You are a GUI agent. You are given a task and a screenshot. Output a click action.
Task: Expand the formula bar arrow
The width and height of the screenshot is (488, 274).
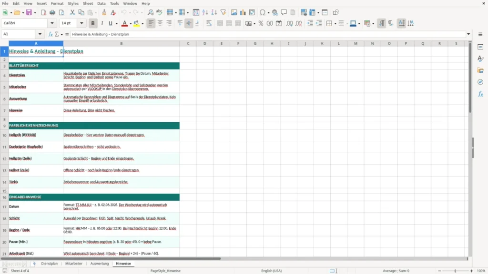point(468,34)
